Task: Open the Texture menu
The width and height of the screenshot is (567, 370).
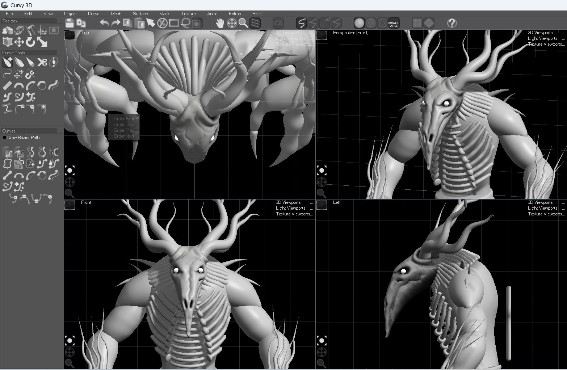Action: pos(188,14)
